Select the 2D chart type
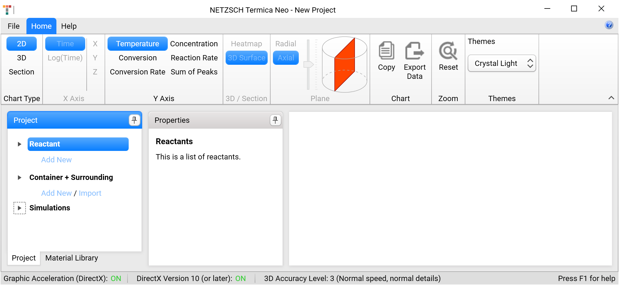This screenshot has height=286, width=619. 21,44
